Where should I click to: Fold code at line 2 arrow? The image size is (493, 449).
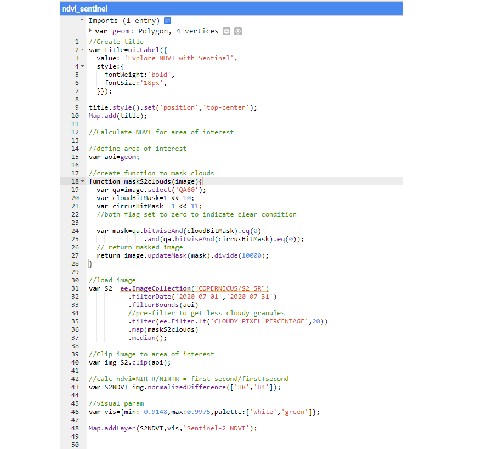(83, 50)
